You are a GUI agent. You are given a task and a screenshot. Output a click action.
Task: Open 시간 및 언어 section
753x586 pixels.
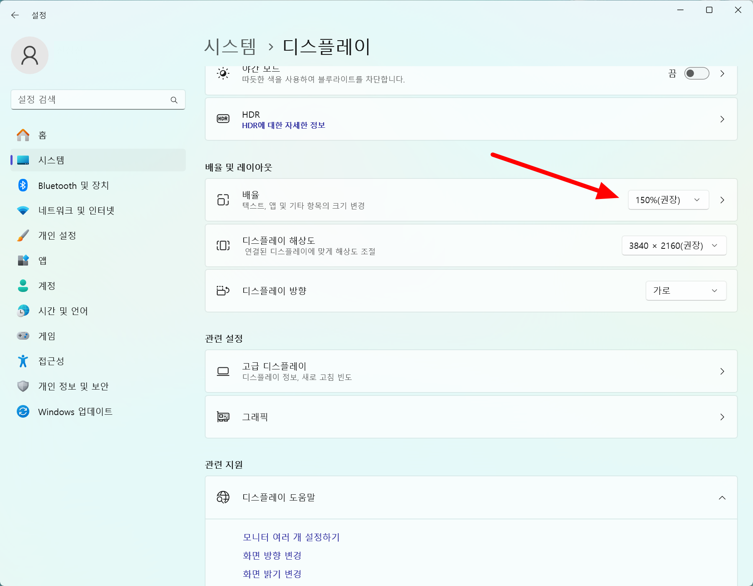click(98, 311)
